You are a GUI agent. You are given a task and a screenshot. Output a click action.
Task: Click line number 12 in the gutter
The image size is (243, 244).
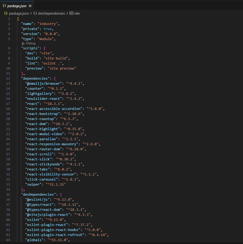click(x=8, y=78)
